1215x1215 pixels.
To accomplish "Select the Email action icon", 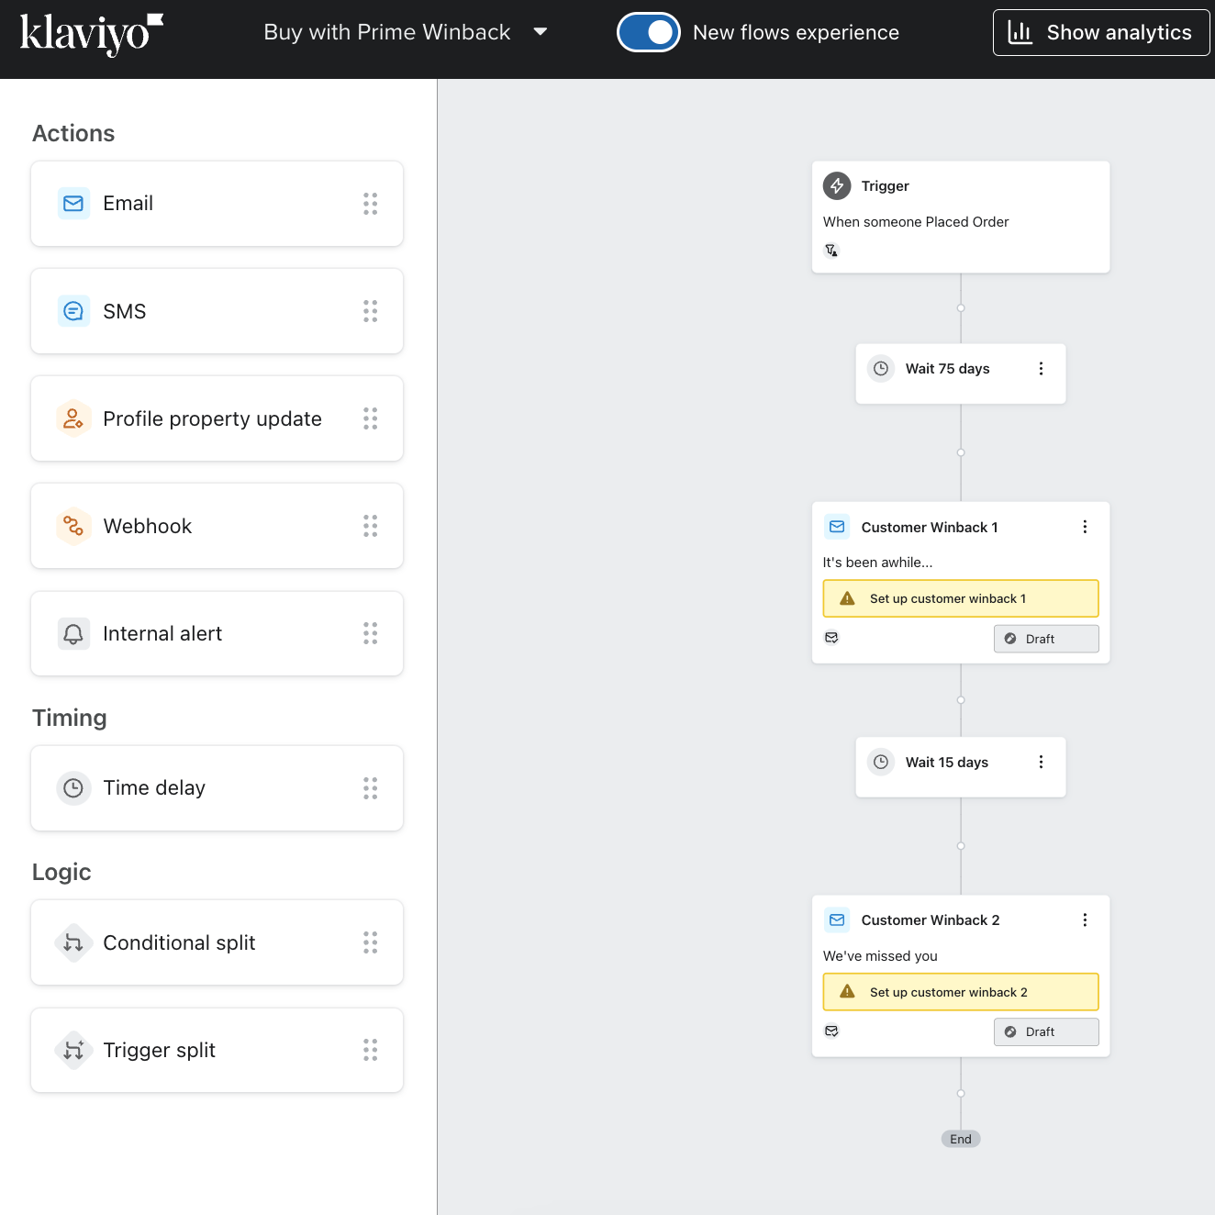I will (73, 204).
